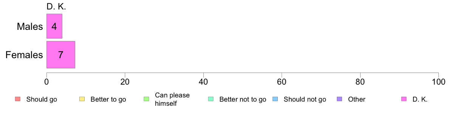
Task: Click the axis label 40
Action: click(x=203, y=82)
